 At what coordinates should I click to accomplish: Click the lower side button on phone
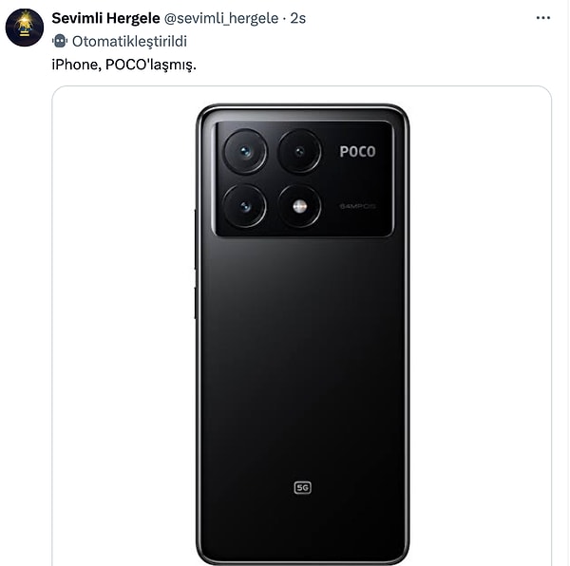[x=196, y=302]
